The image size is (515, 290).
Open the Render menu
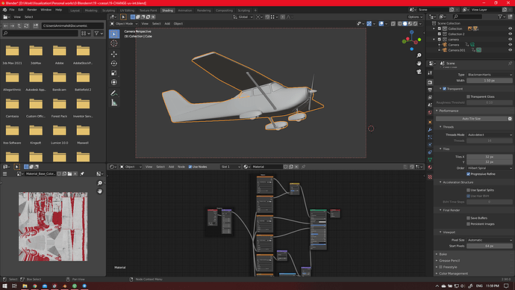tap(32, 10)
